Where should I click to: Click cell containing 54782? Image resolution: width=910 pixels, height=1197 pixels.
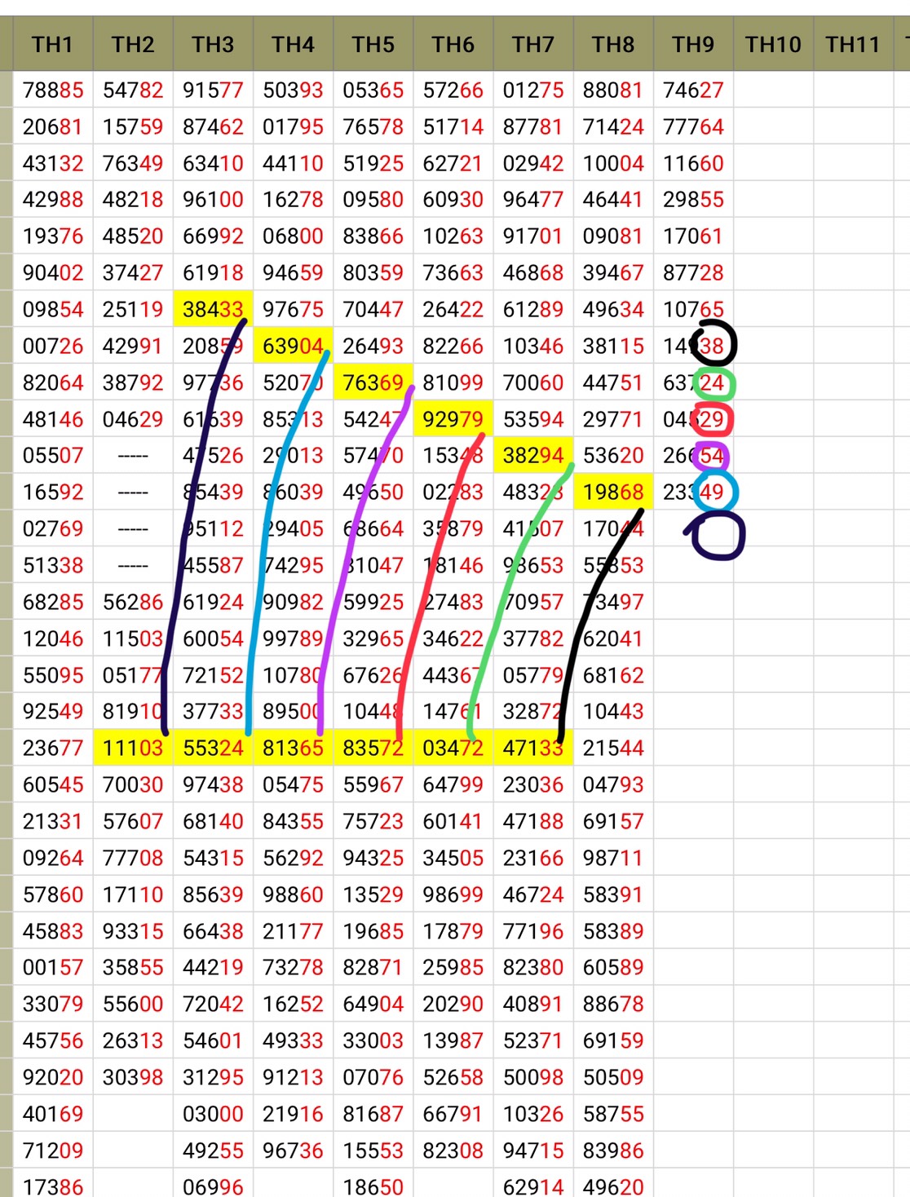pyautogui.click(x=133, y=90)
